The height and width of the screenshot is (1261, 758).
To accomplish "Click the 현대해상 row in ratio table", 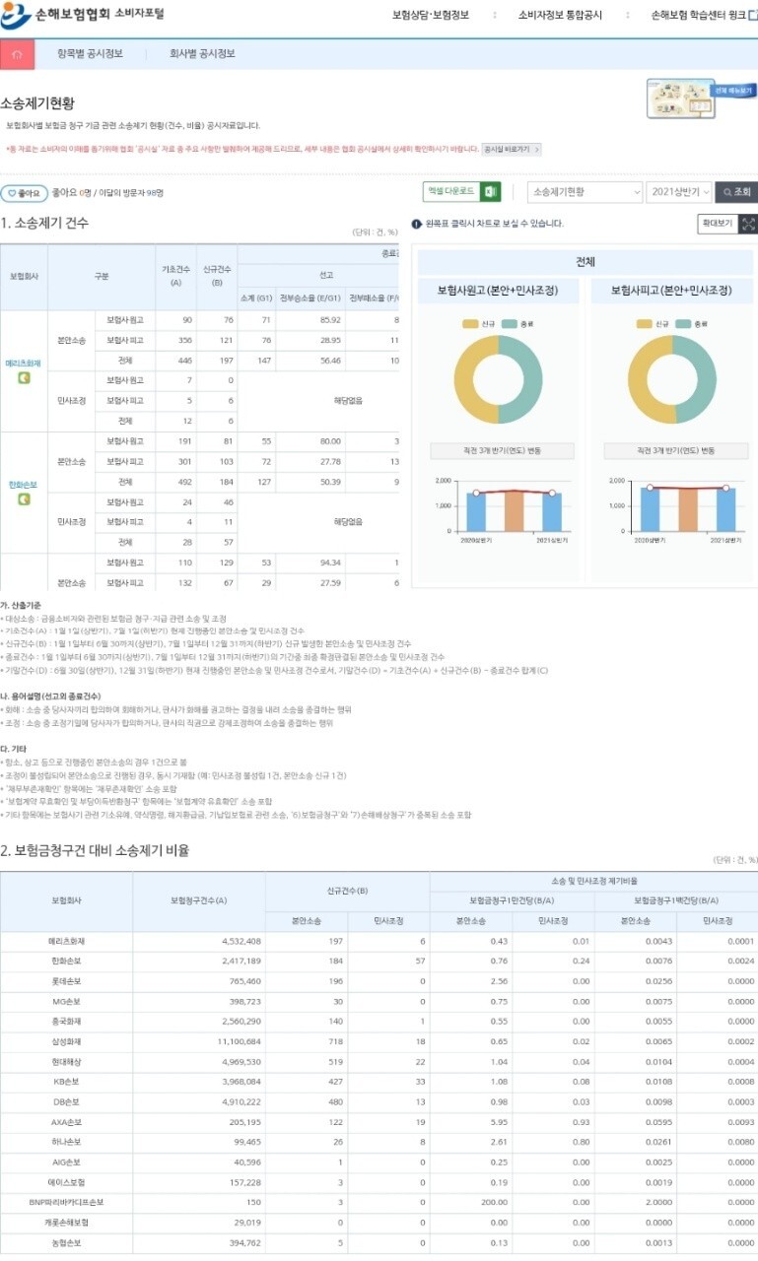I will pyautogui.click(x=379, y=1061).
